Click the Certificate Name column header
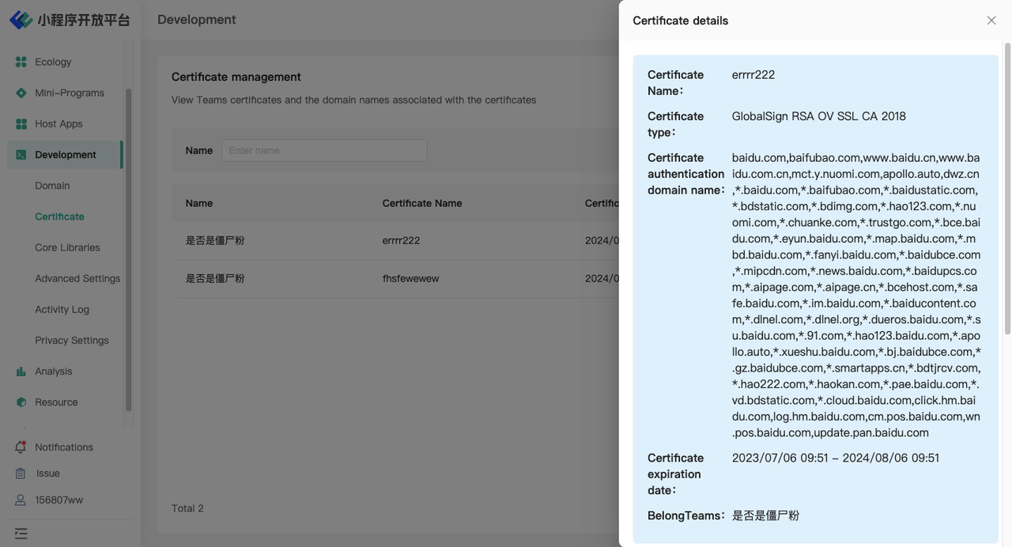Viewport: 1012px width, 547px height. point(422,203)
